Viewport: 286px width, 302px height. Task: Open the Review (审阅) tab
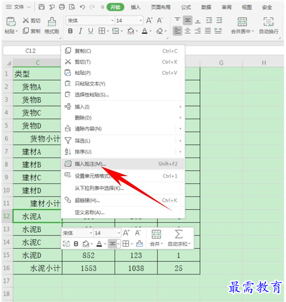point(227,8)
